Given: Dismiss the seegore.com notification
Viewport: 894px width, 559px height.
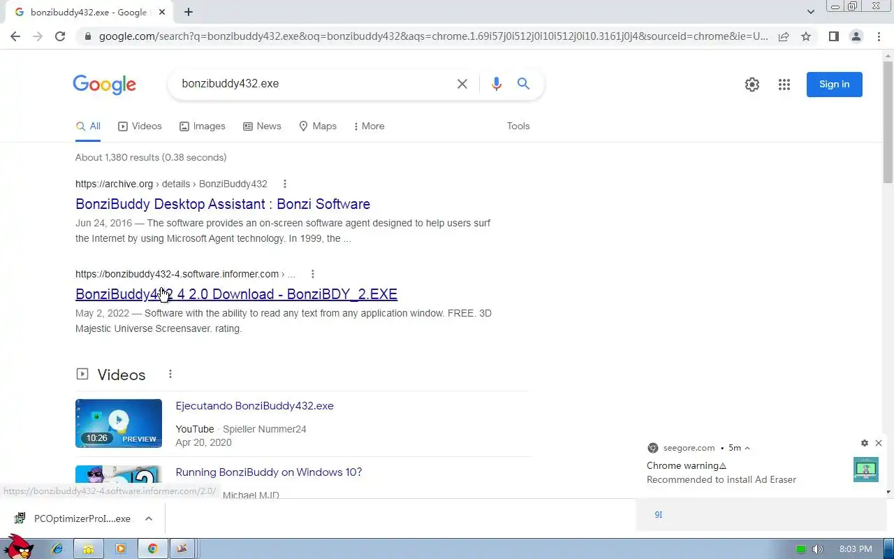Looking at the screenshot, I should click(879, 443).
